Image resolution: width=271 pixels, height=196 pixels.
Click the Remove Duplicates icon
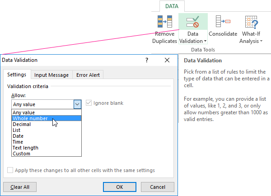164,22
